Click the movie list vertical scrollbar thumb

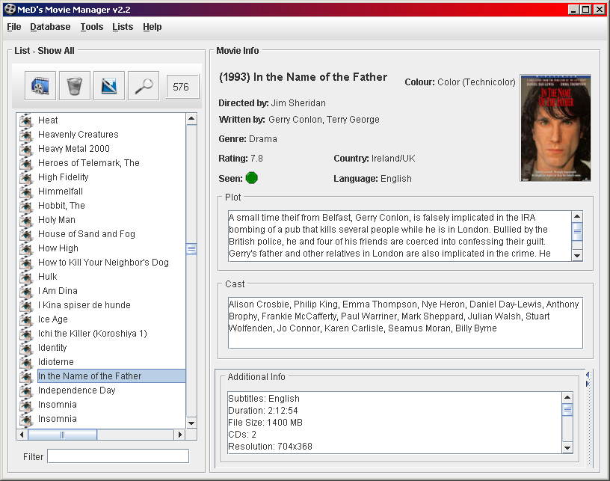[191, 249]
